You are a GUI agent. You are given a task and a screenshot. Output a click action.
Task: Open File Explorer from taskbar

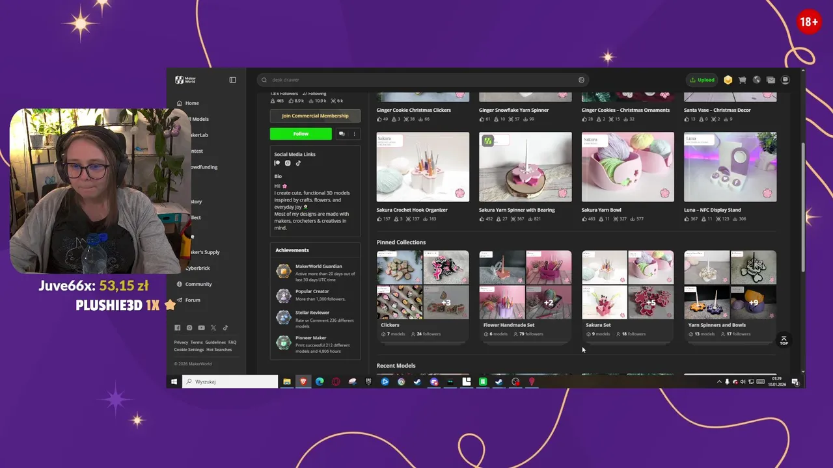(286, 382)
